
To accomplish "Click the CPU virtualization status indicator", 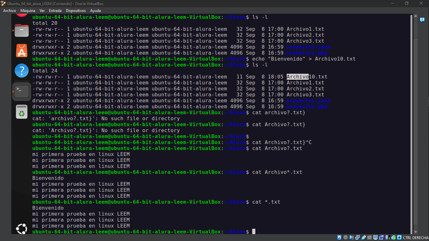I will click(x=388, y=238).
